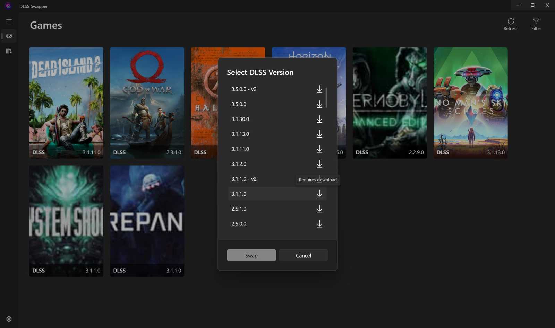555x328 pixels.
Task: Select the 3.1.11.0 version row
Action: point(277,149)
